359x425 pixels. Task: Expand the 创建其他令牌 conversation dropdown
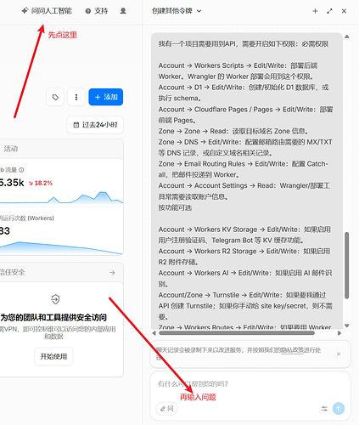[x=177, y=11]
